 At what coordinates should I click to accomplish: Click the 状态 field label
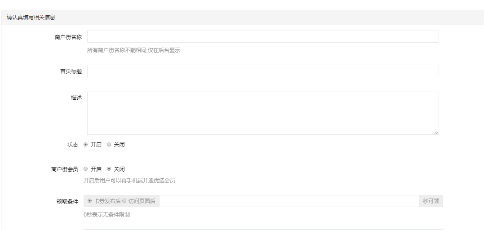tap(73, 145)
